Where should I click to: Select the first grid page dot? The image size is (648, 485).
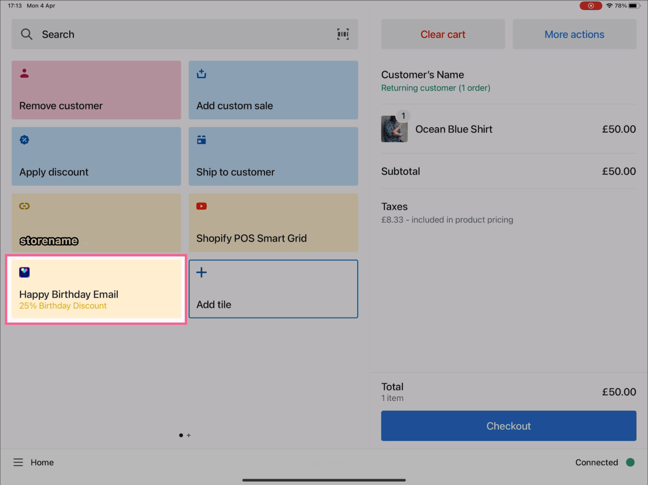(x=181, y=435)
